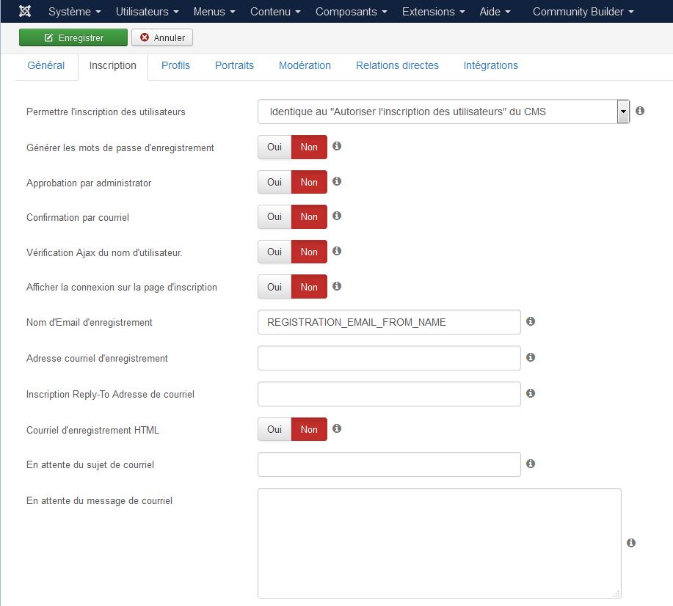Show info for Permettre l'inscription des utilisateurs
The image size is (673, 606).
(639, 111)
